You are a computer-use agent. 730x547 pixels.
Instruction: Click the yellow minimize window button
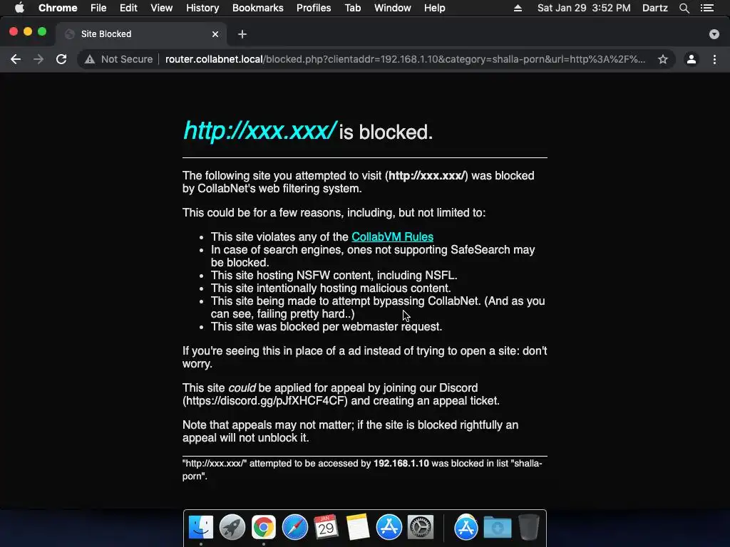coord(28,31)
